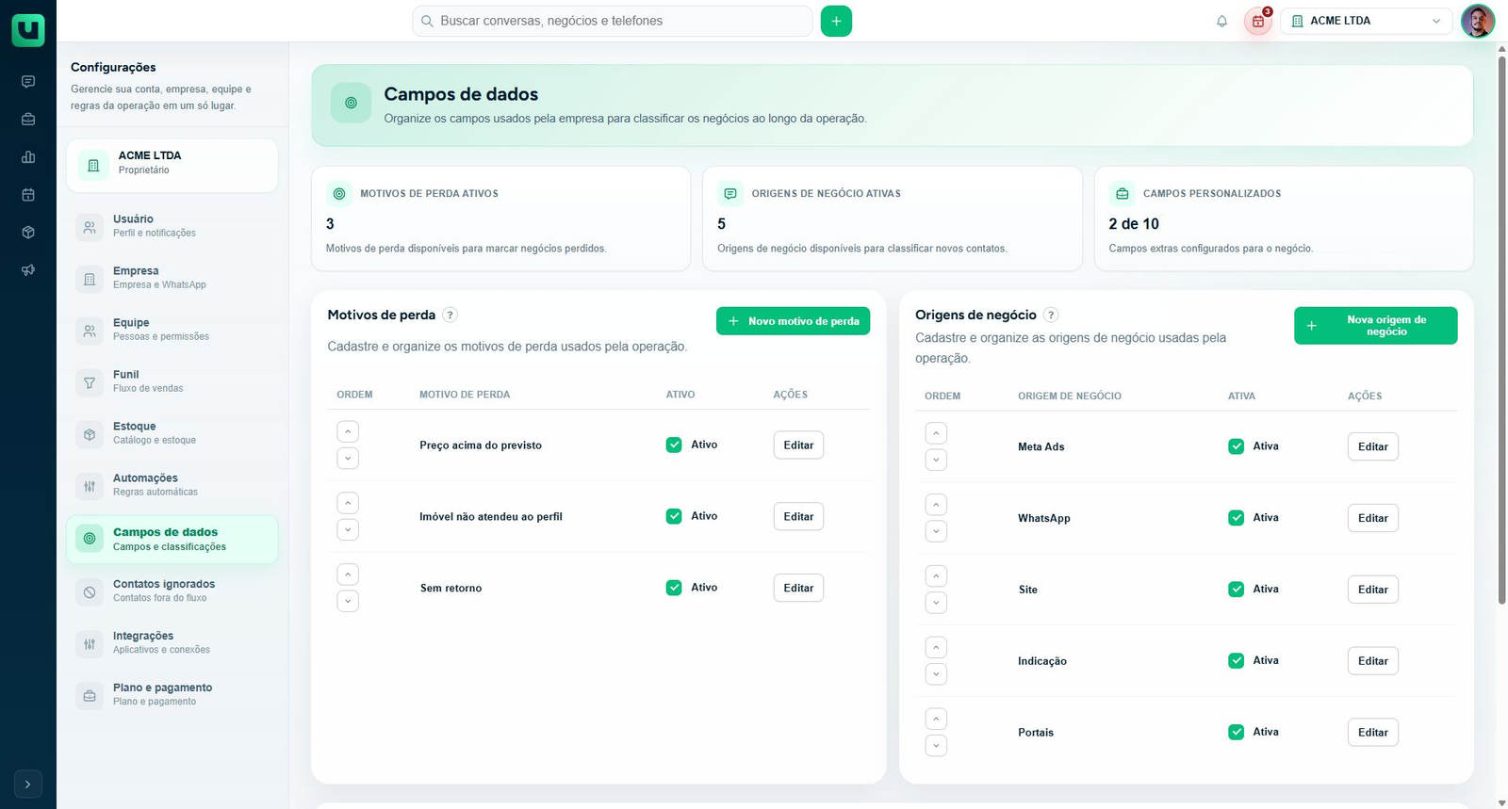The width and height of the screenshot is (1508, 809).
Task: Edit Site origin
Action: click(1373, 590)
